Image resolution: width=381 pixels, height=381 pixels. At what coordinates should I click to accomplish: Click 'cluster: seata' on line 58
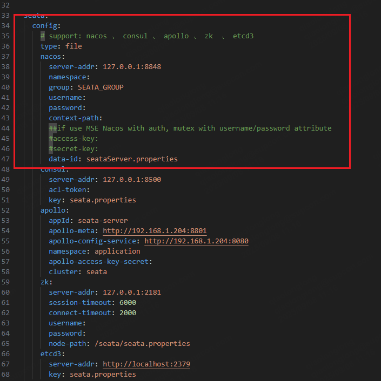[x=78, y=271]
